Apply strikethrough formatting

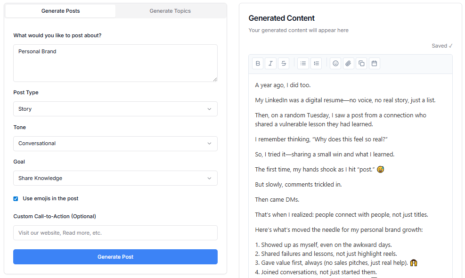(x=283, y=64)
